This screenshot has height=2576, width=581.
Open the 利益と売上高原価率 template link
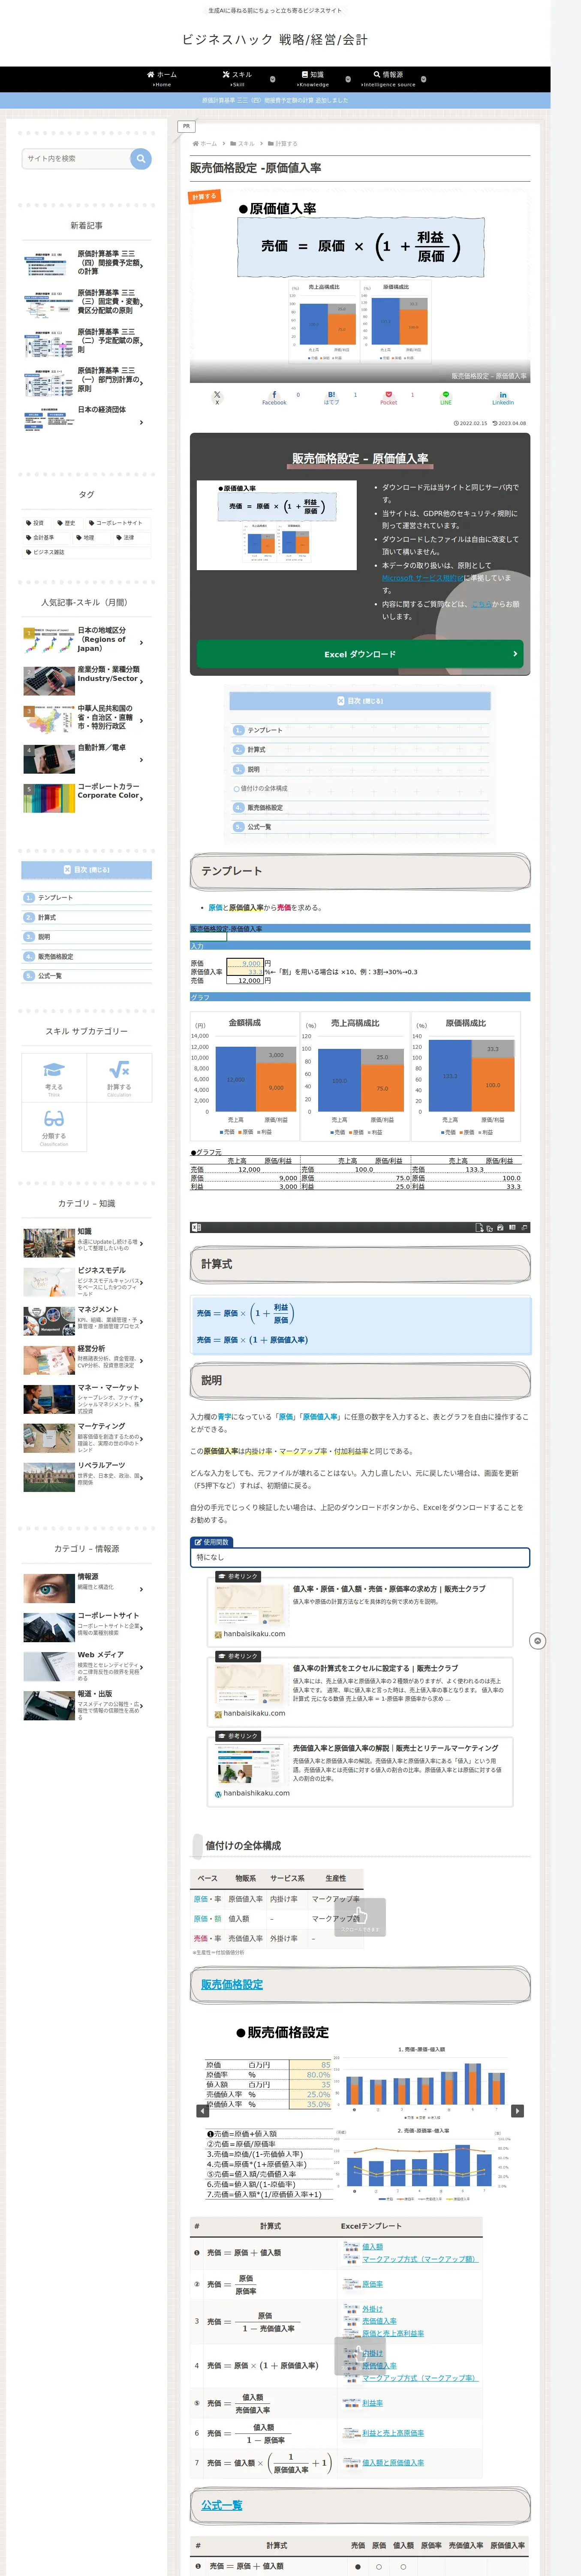392,2433
